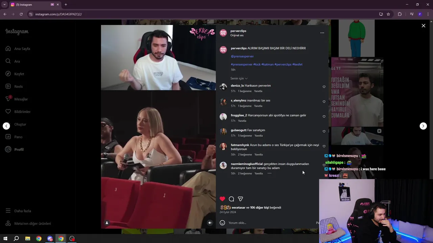Click the address bar URL
The height and width of the screenshot is (243, 433).
click(59, 14)
